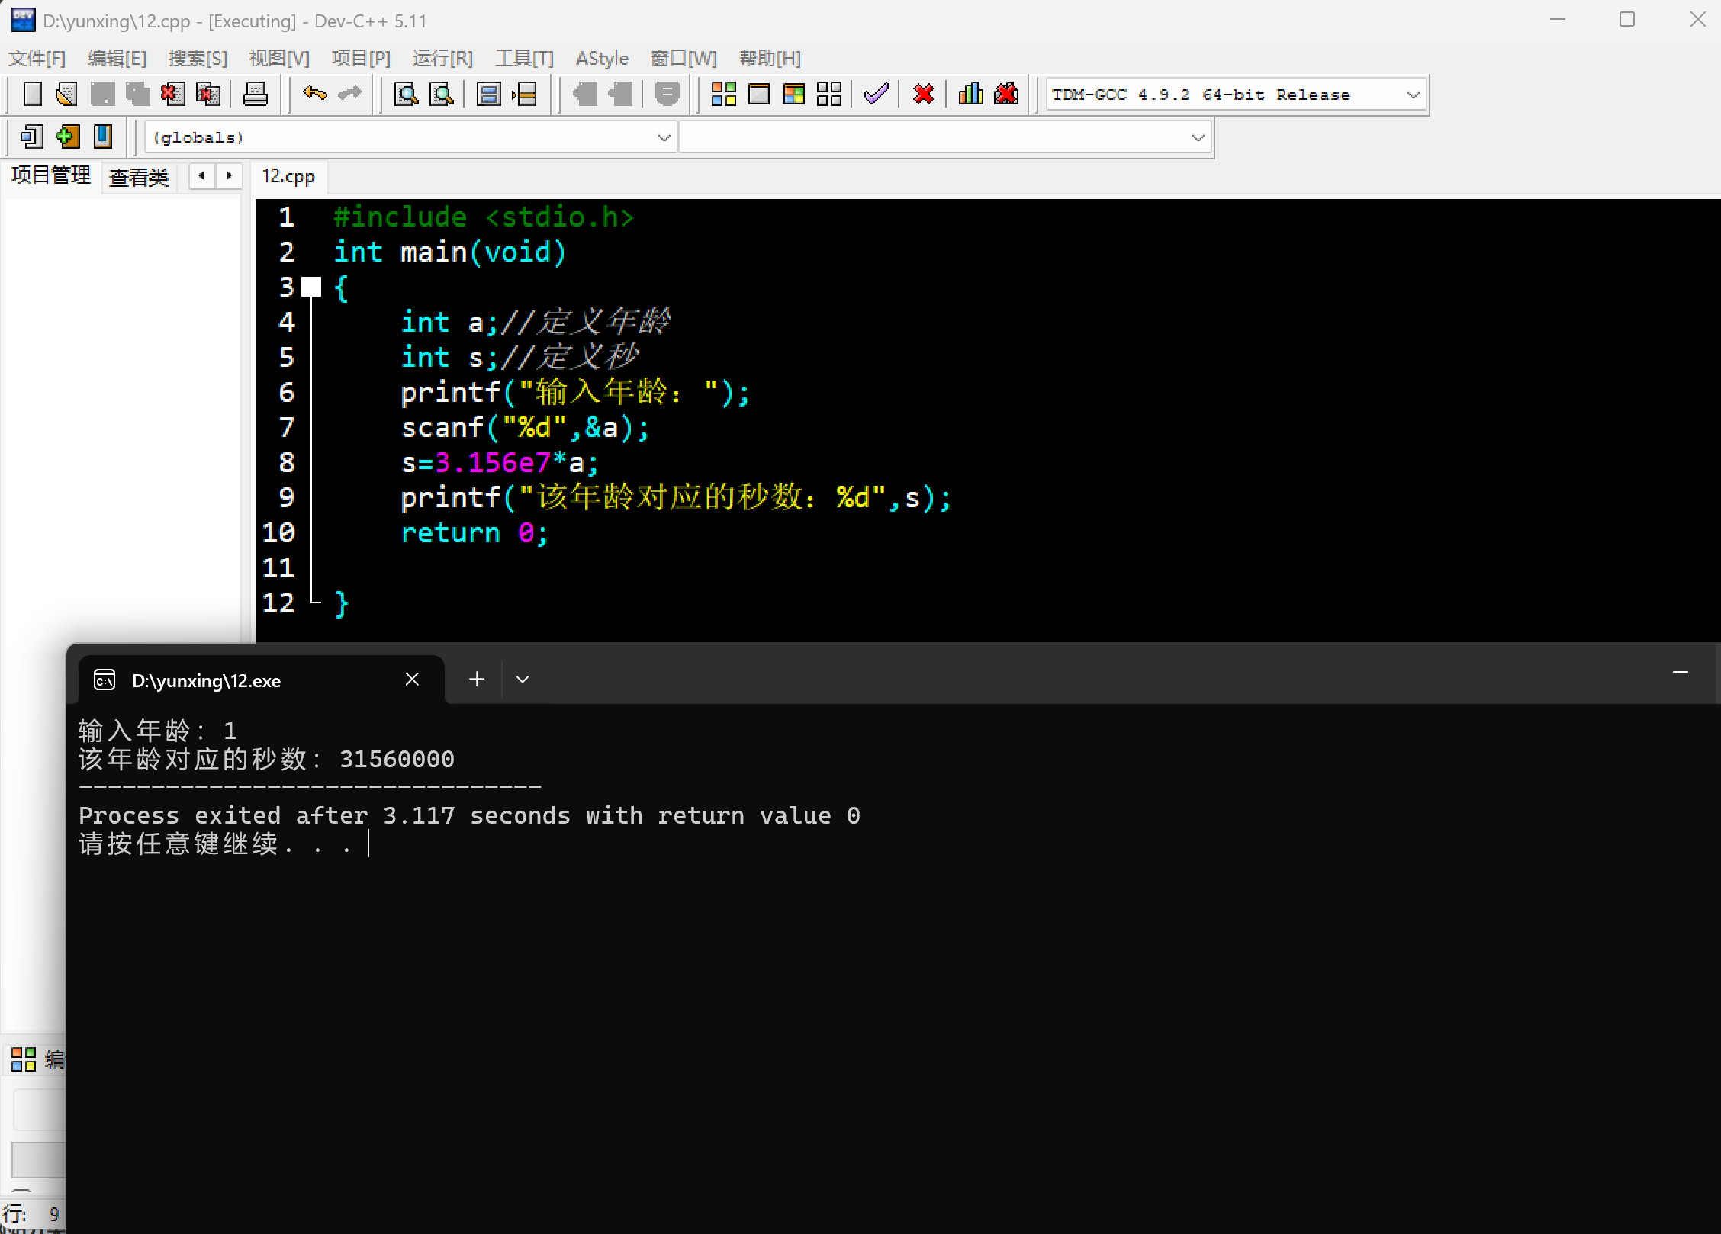1721x1234 pixels.
Task: Click the Insert bookmark icon with green plus
Action: pyautogui.click(x=67, y=137)
